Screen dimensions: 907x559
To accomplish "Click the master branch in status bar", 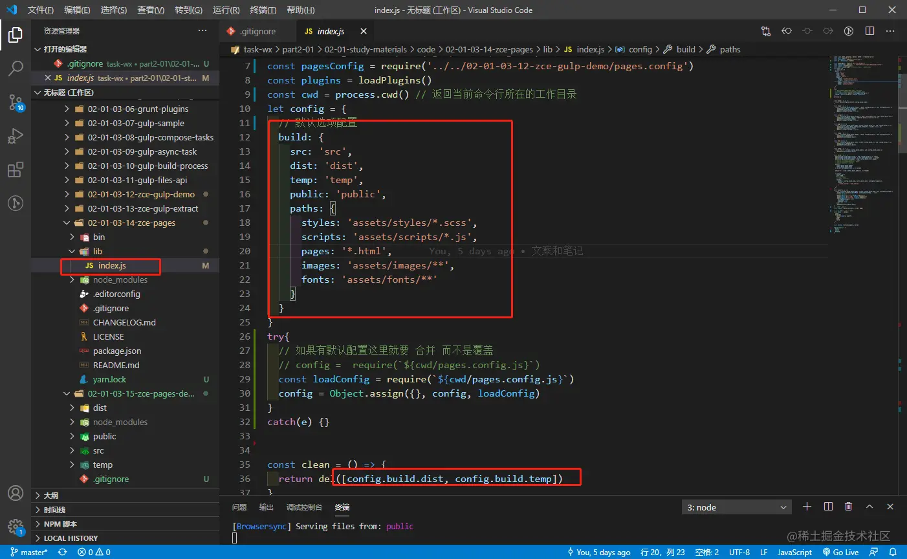I will tap(29, 552).
